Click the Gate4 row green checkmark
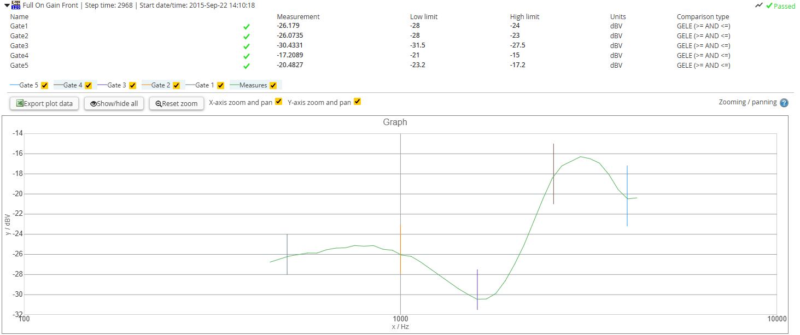 (x=247, y=56)
